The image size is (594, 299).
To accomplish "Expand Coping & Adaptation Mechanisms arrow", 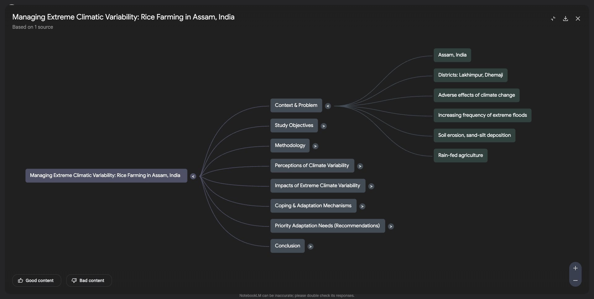I will click(x=362, y=206).
